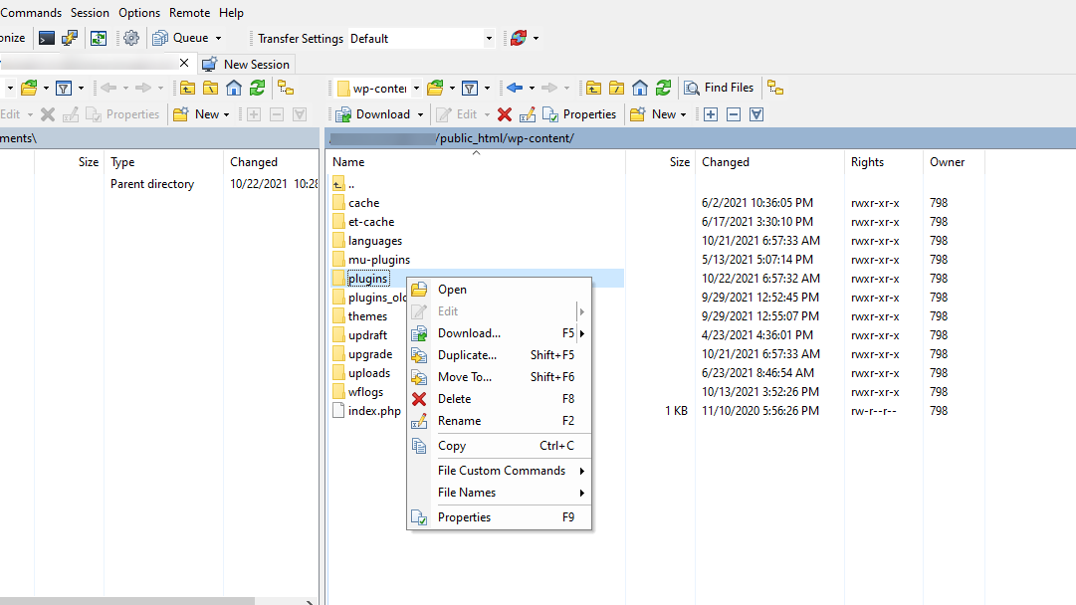Toggle remote directory tree icon
Image resolution: width=1076 pixels, height=605 pixels.
pyautogui.click(x=775, y=88)
